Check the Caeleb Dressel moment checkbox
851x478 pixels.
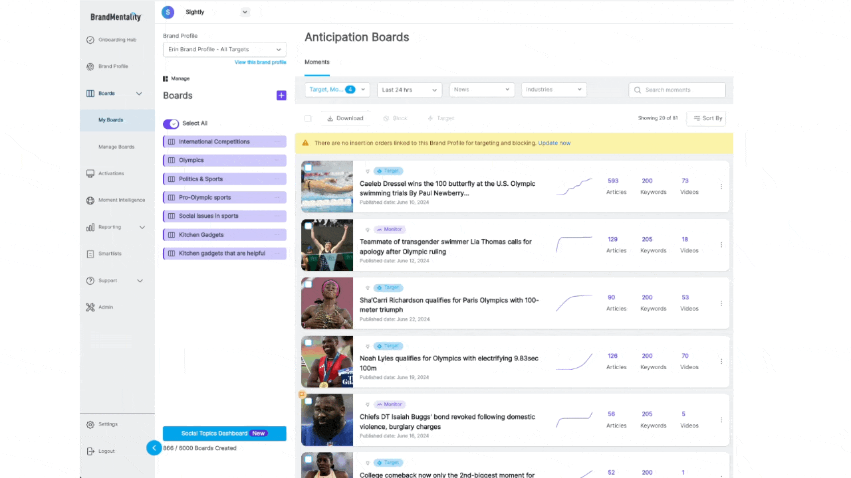[x=307, y=169]
